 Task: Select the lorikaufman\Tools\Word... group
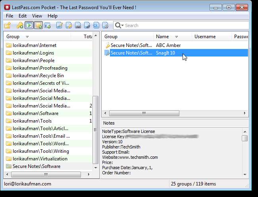click(x=48, y=144)
